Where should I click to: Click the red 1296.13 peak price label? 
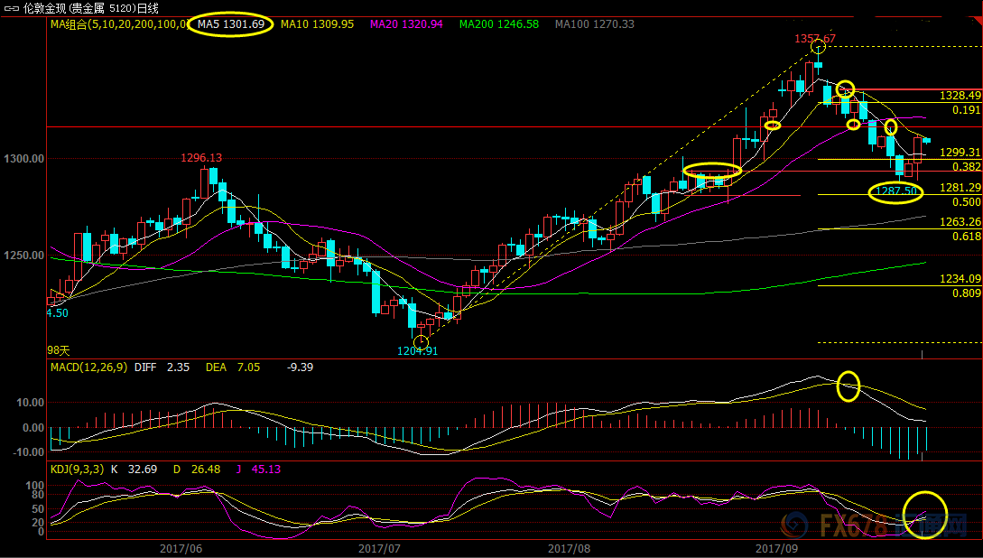click(x=201, y=158)
